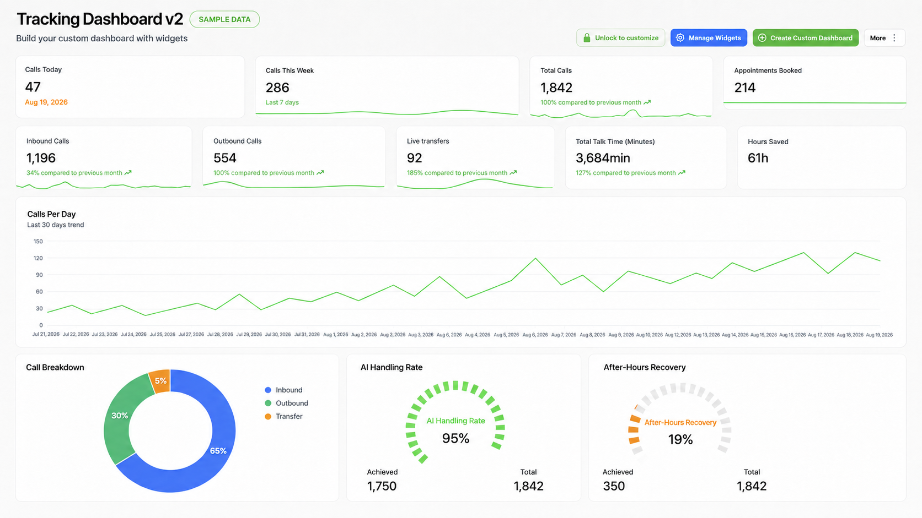Click the Aug 19, 2026 date in Calls Today
The width and height of the screenshot is (922, 518).
(46, 102)
